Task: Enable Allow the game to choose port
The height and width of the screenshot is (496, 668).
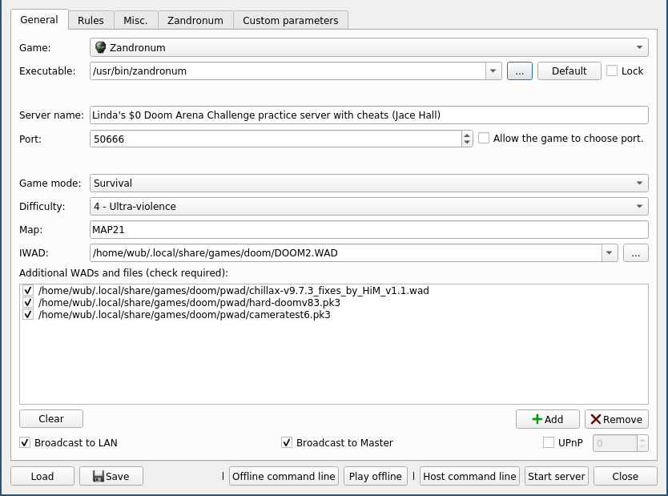Action: point(484,138)
